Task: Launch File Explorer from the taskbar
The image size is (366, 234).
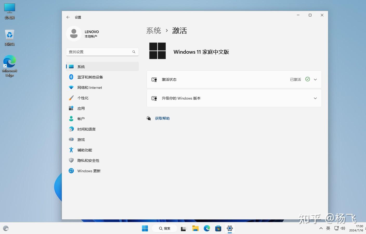Action: point(195,228)
